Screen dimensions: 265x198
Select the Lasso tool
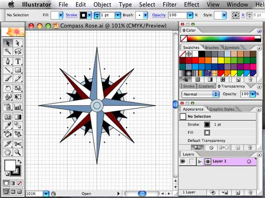click(18, 51)
